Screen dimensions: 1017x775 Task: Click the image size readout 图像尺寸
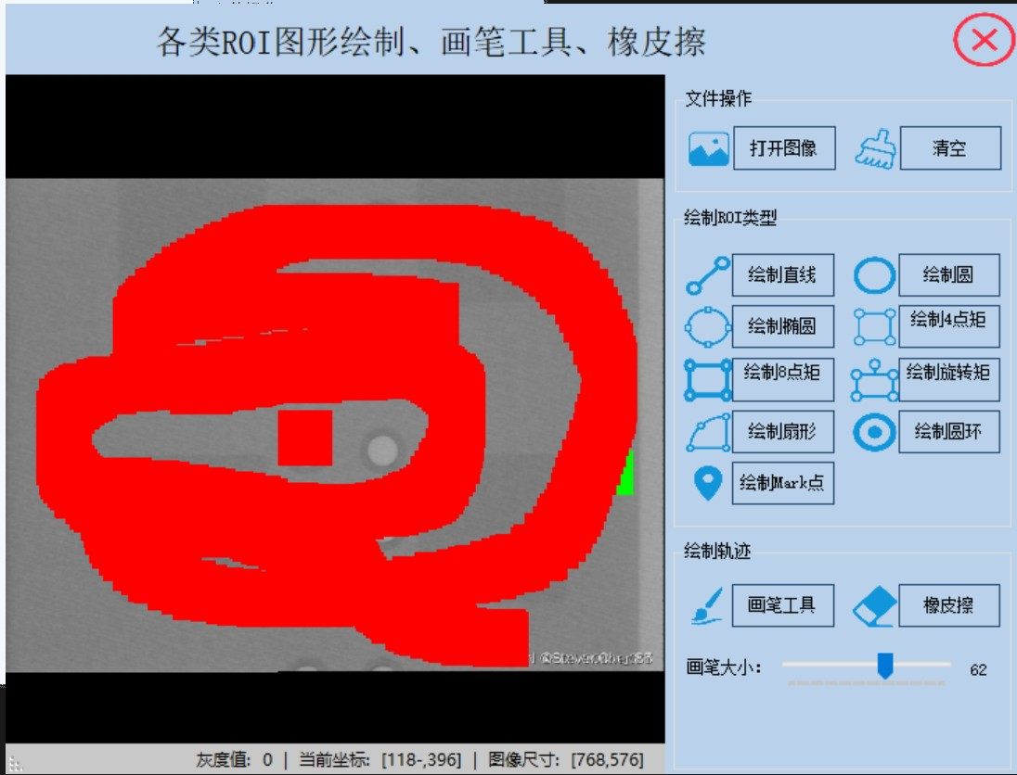566,759
